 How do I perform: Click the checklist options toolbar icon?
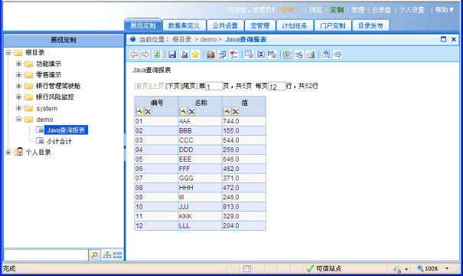click(x=234, y=54)
